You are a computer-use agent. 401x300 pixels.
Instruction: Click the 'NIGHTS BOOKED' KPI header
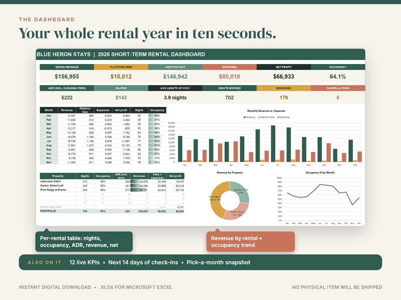click(230, 88)
